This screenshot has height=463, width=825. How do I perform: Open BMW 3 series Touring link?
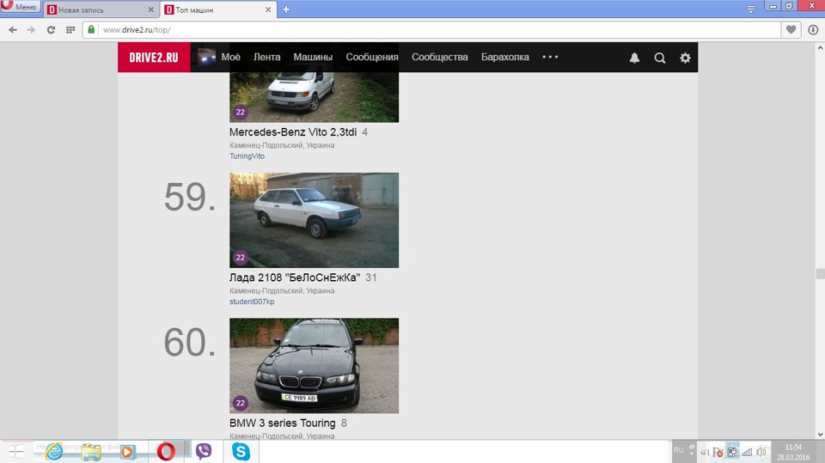[283, 423]
